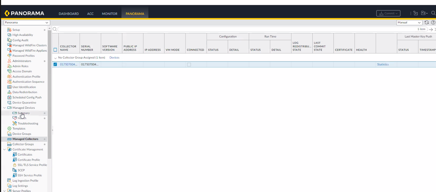Screen dimensions: 436x192
Task: Click the Statistics link in collector row
Action: [383, 64]
